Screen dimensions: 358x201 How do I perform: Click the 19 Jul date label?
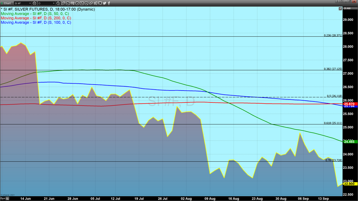139,198
